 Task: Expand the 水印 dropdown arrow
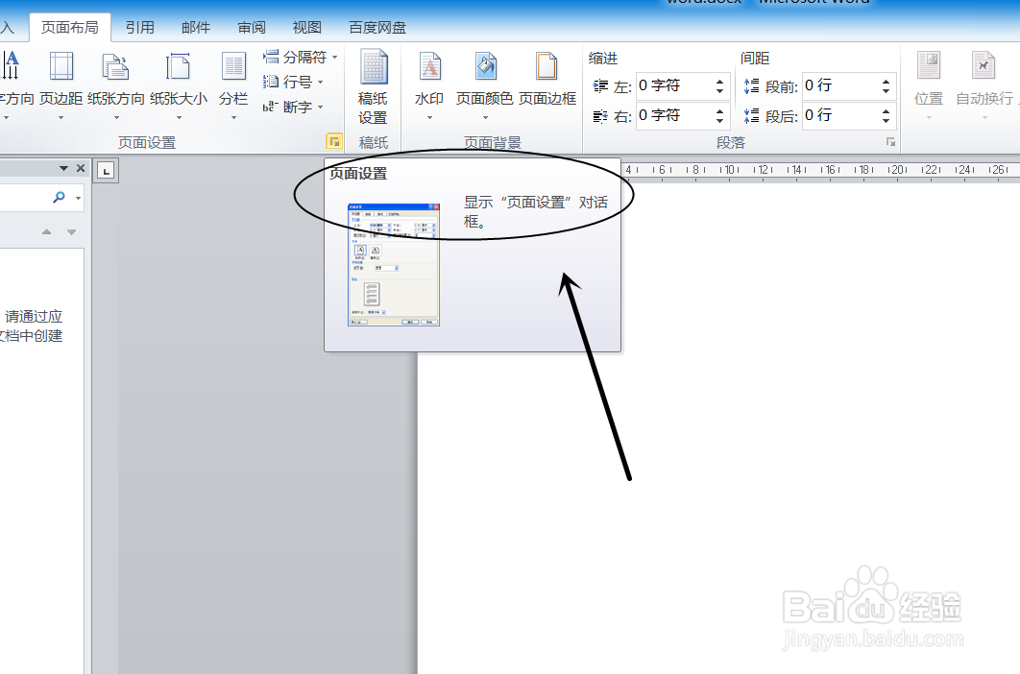tap(429, 118)
